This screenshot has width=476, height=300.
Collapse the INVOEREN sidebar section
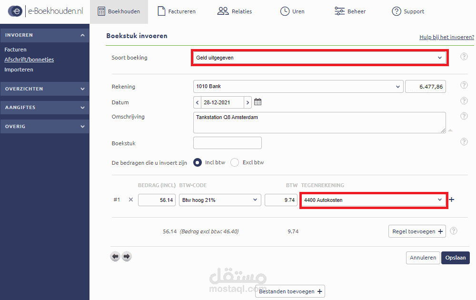[x=45, y=35]
